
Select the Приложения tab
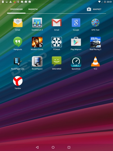tap(16, 9)
